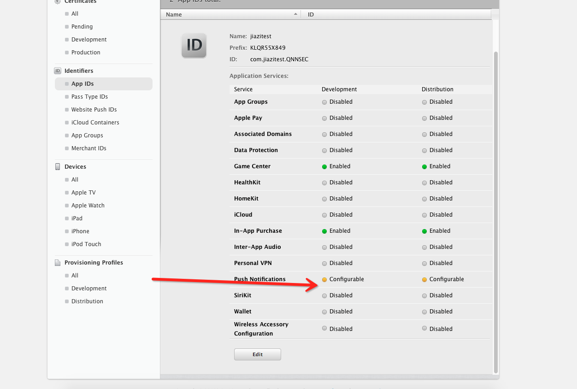Click the Wireless Accessory Configuration label
Viewport: 577px width, 389px height.
coord(261,329)
